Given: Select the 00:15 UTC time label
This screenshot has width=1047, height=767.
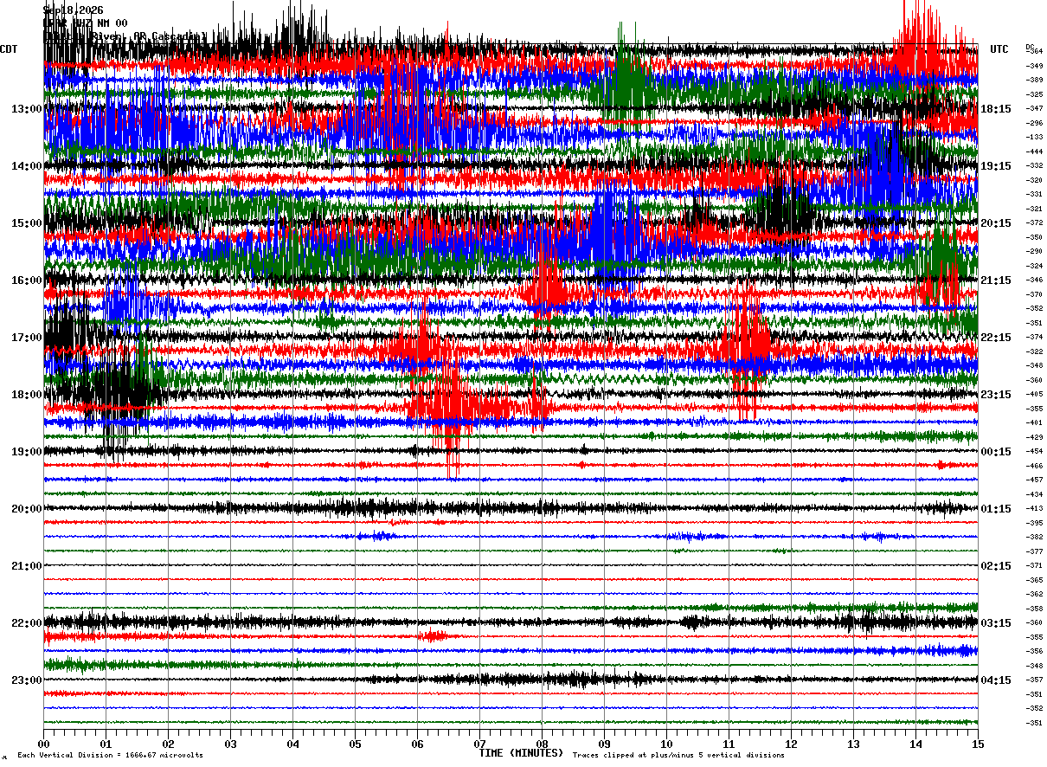Looking at the screenshot, I should click(x=995, y=452).
